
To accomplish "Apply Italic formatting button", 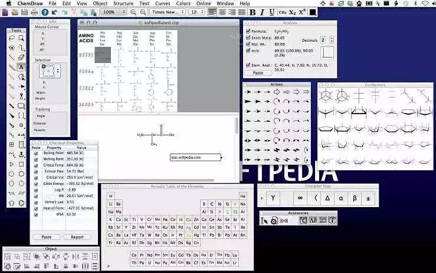I will [x=262, y=12].
